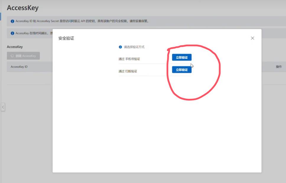This screenshot has height=183, width=286.
Task: Click info icon in AccessKey 在线时间 banner
Action: [12, 33]
